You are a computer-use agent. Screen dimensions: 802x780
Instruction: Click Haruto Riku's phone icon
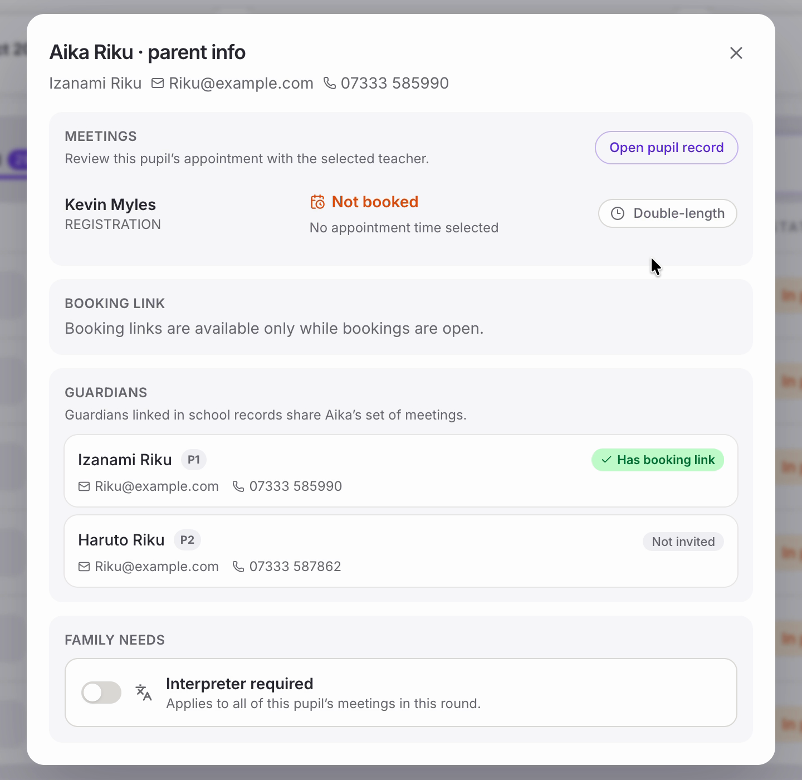(238, 567)
